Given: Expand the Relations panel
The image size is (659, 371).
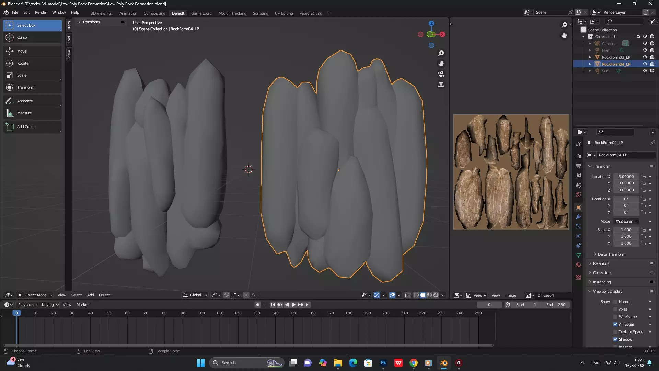Looking at the screenshot, I should [x=601, y=263].
